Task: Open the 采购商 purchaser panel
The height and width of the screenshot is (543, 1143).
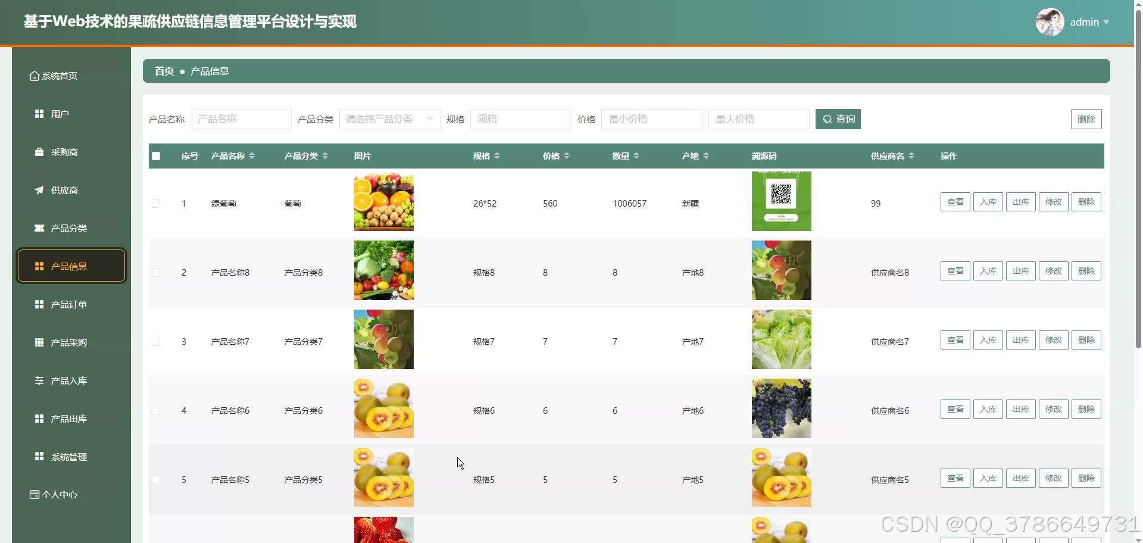Action: coord(63,152)
